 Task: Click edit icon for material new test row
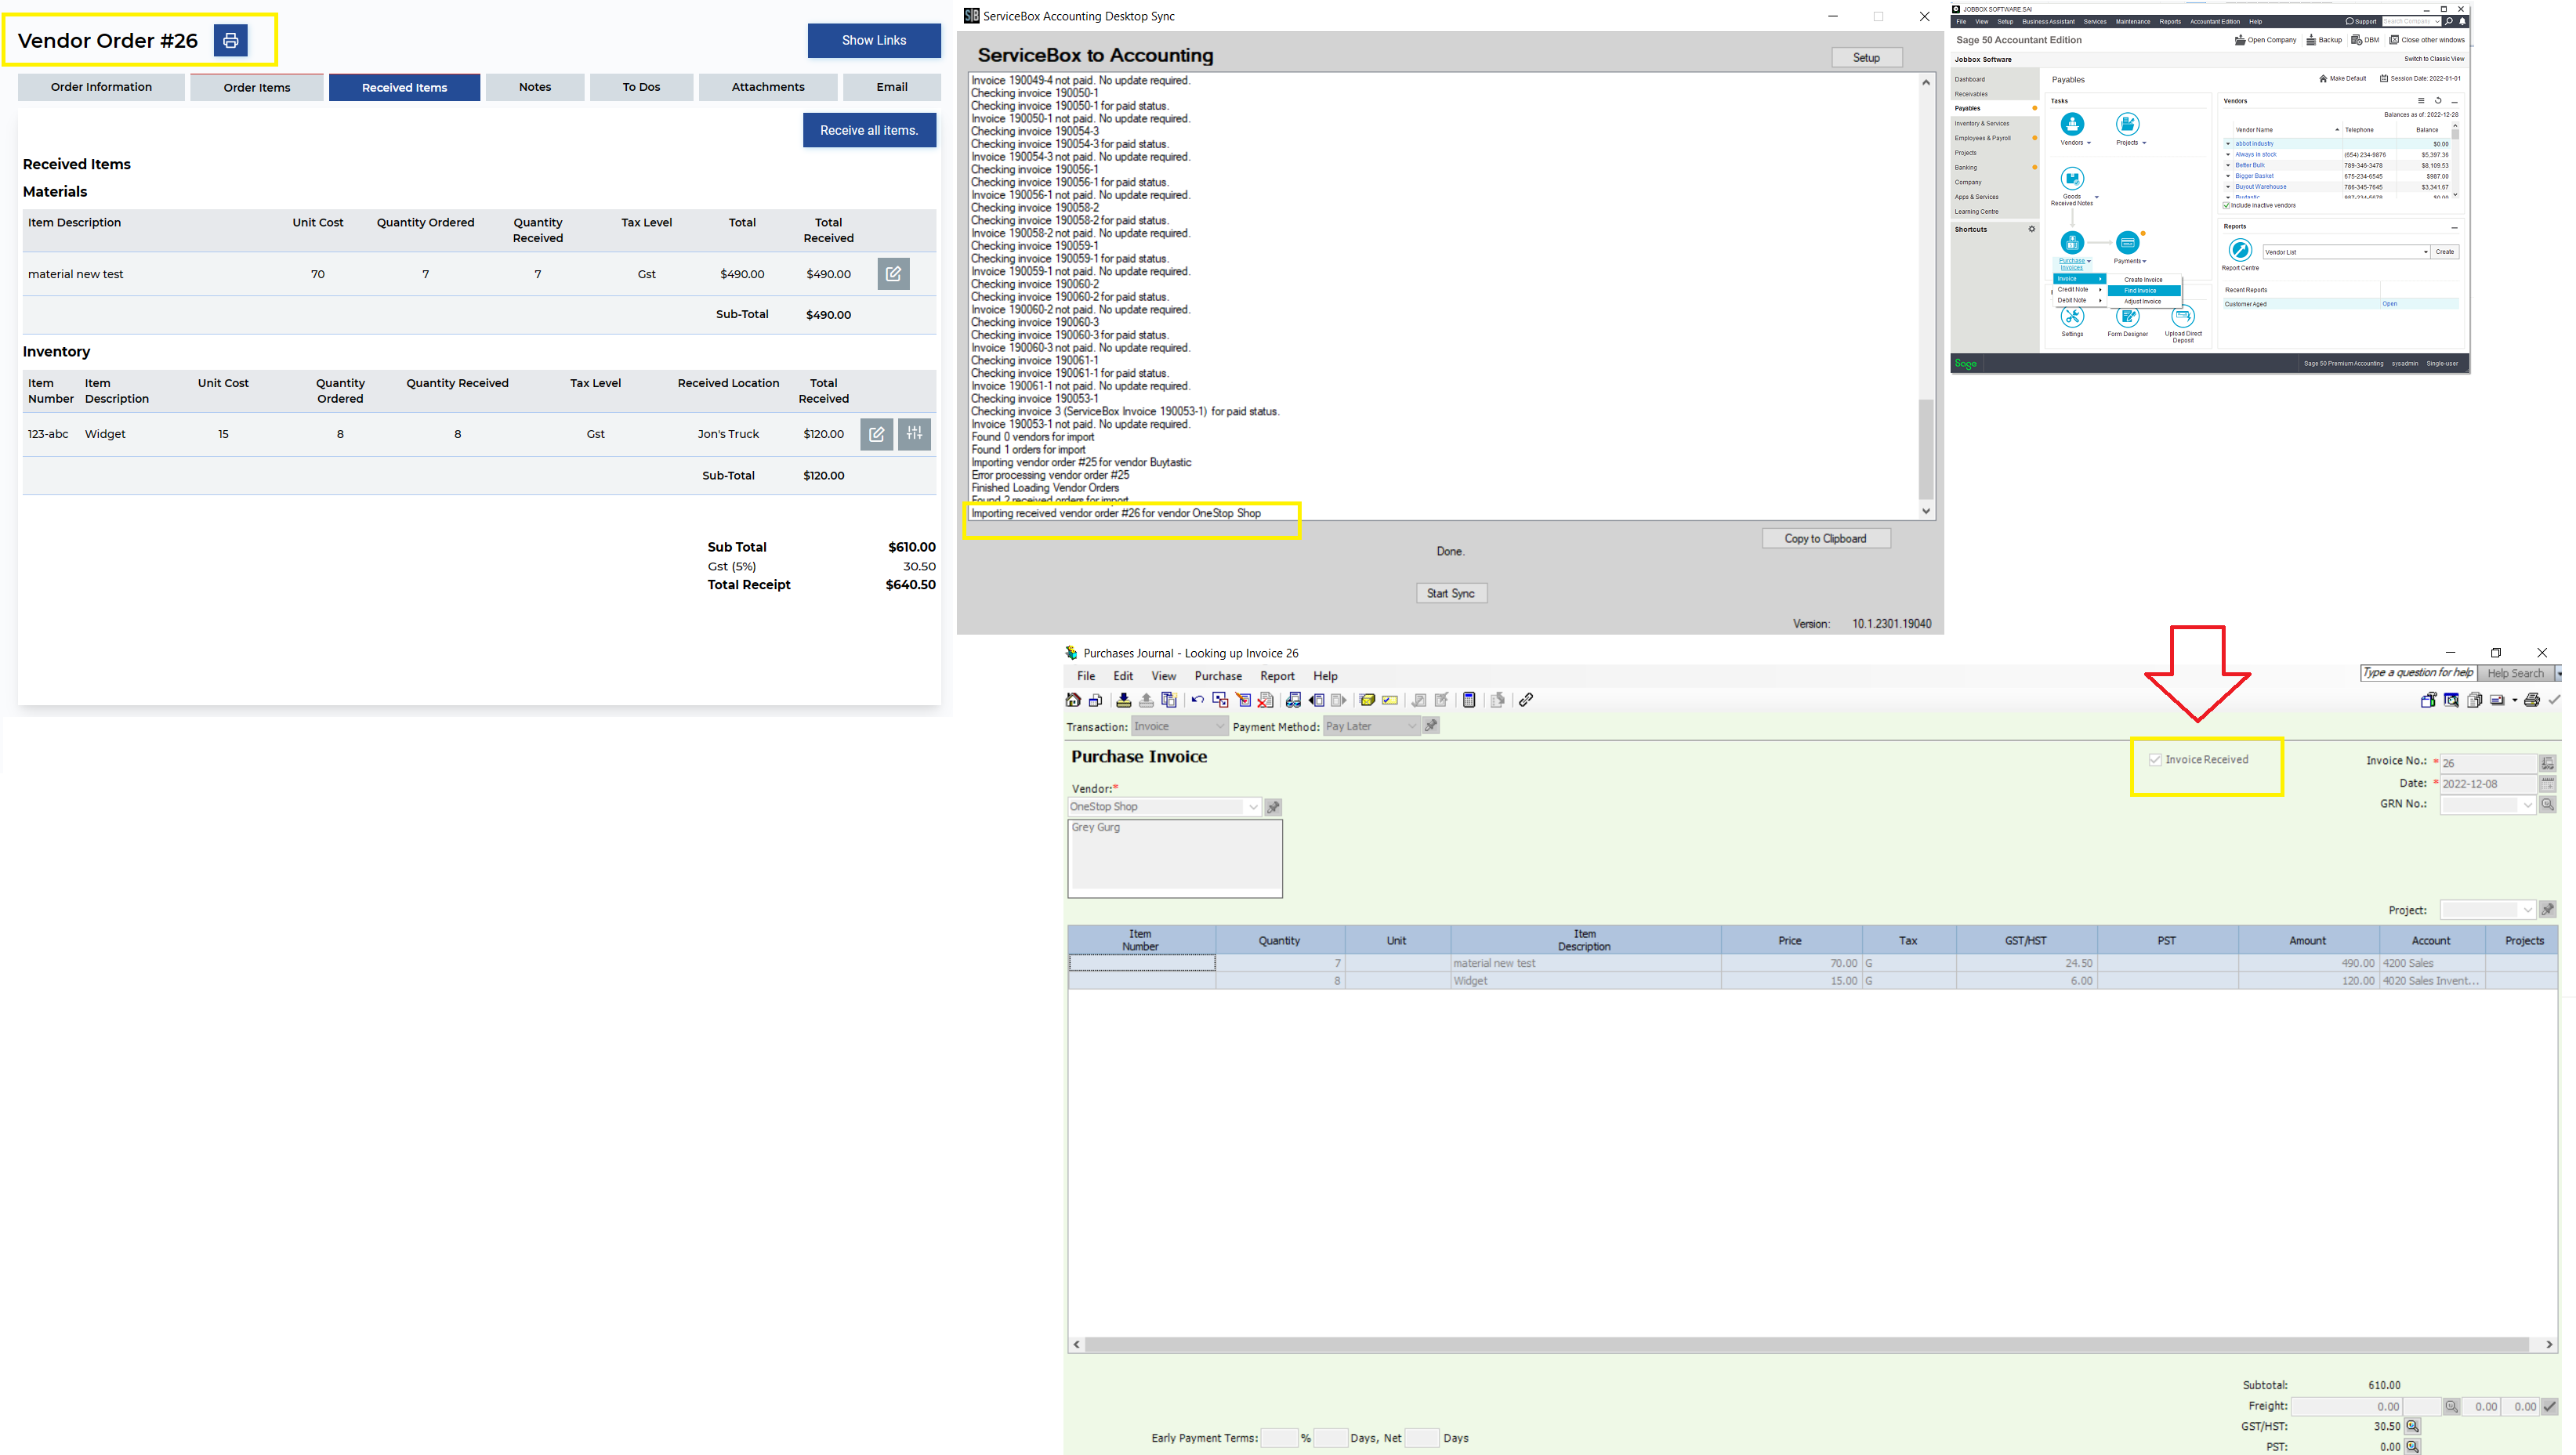point(893,274)
